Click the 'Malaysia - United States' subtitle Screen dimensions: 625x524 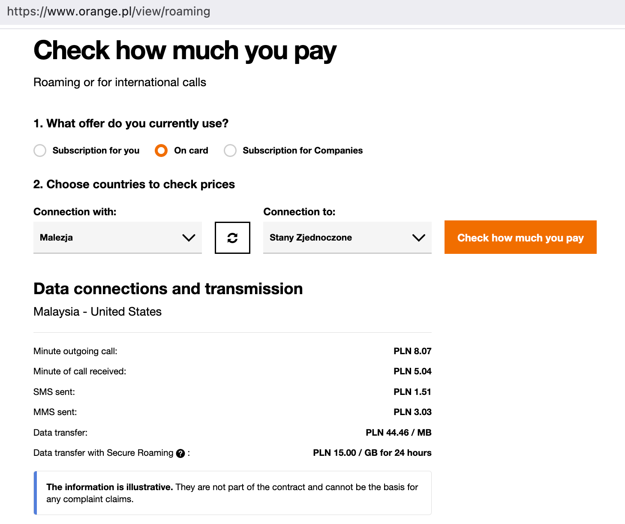tap(98, 312)
